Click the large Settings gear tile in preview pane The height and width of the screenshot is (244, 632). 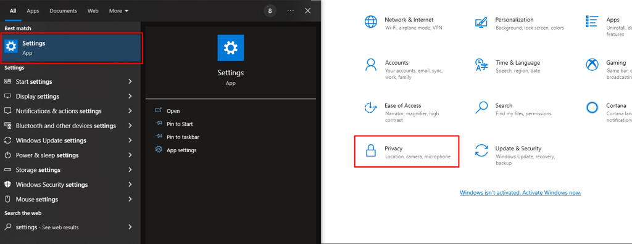(231, 48)
